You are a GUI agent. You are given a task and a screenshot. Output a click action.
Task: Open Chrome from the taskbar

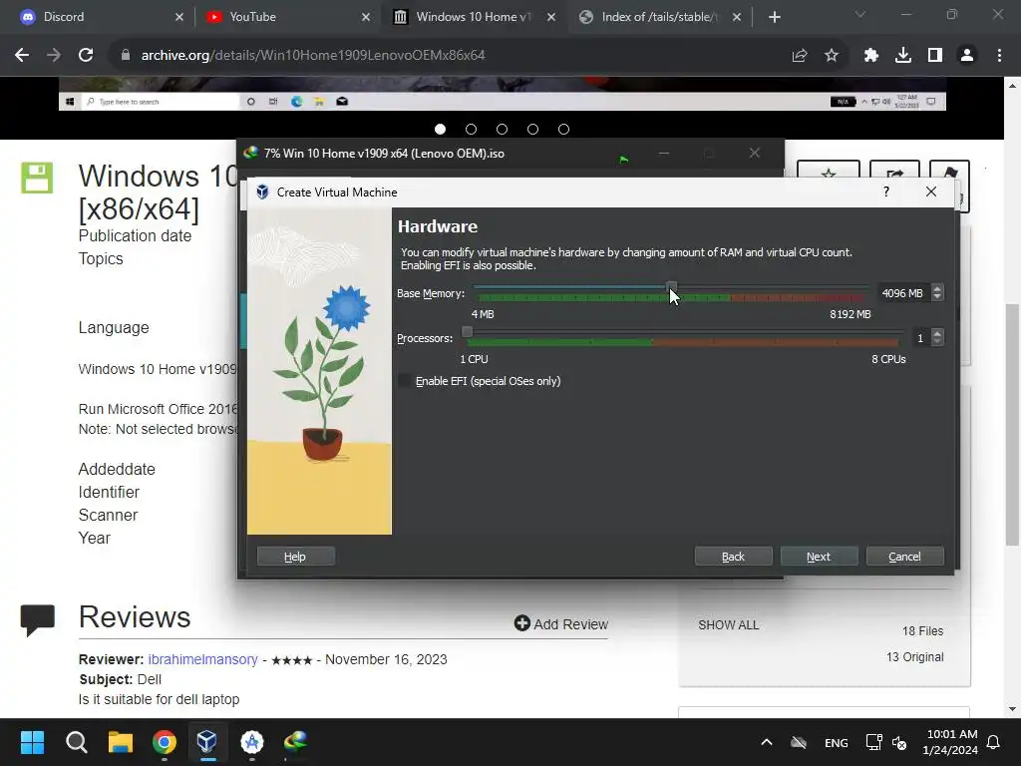pos(165,741)
